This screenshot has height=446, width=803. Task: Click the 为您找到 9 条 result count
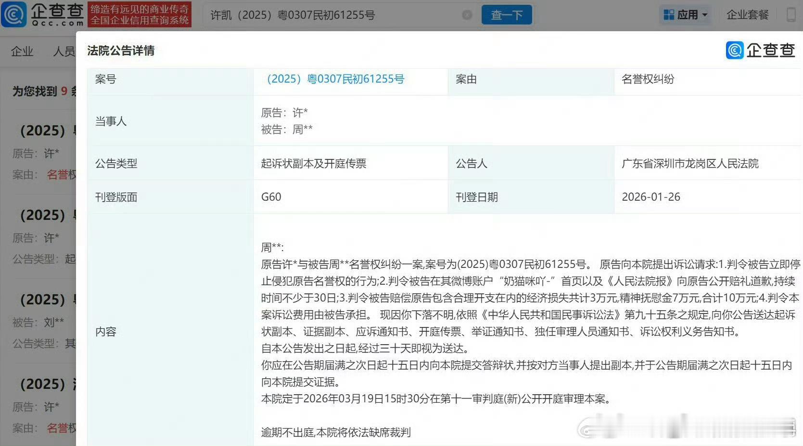point(44,91)
